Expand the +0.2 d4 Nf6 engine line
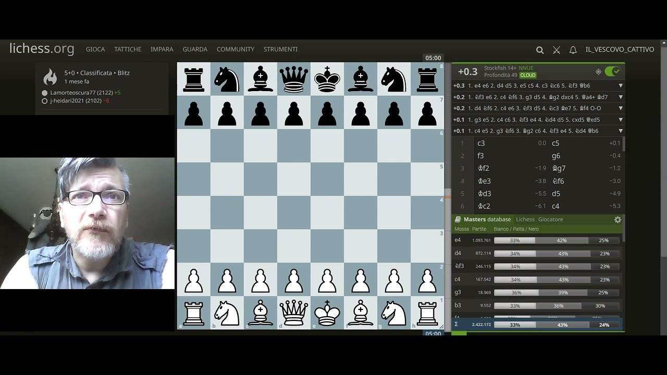 coord(621,108)
